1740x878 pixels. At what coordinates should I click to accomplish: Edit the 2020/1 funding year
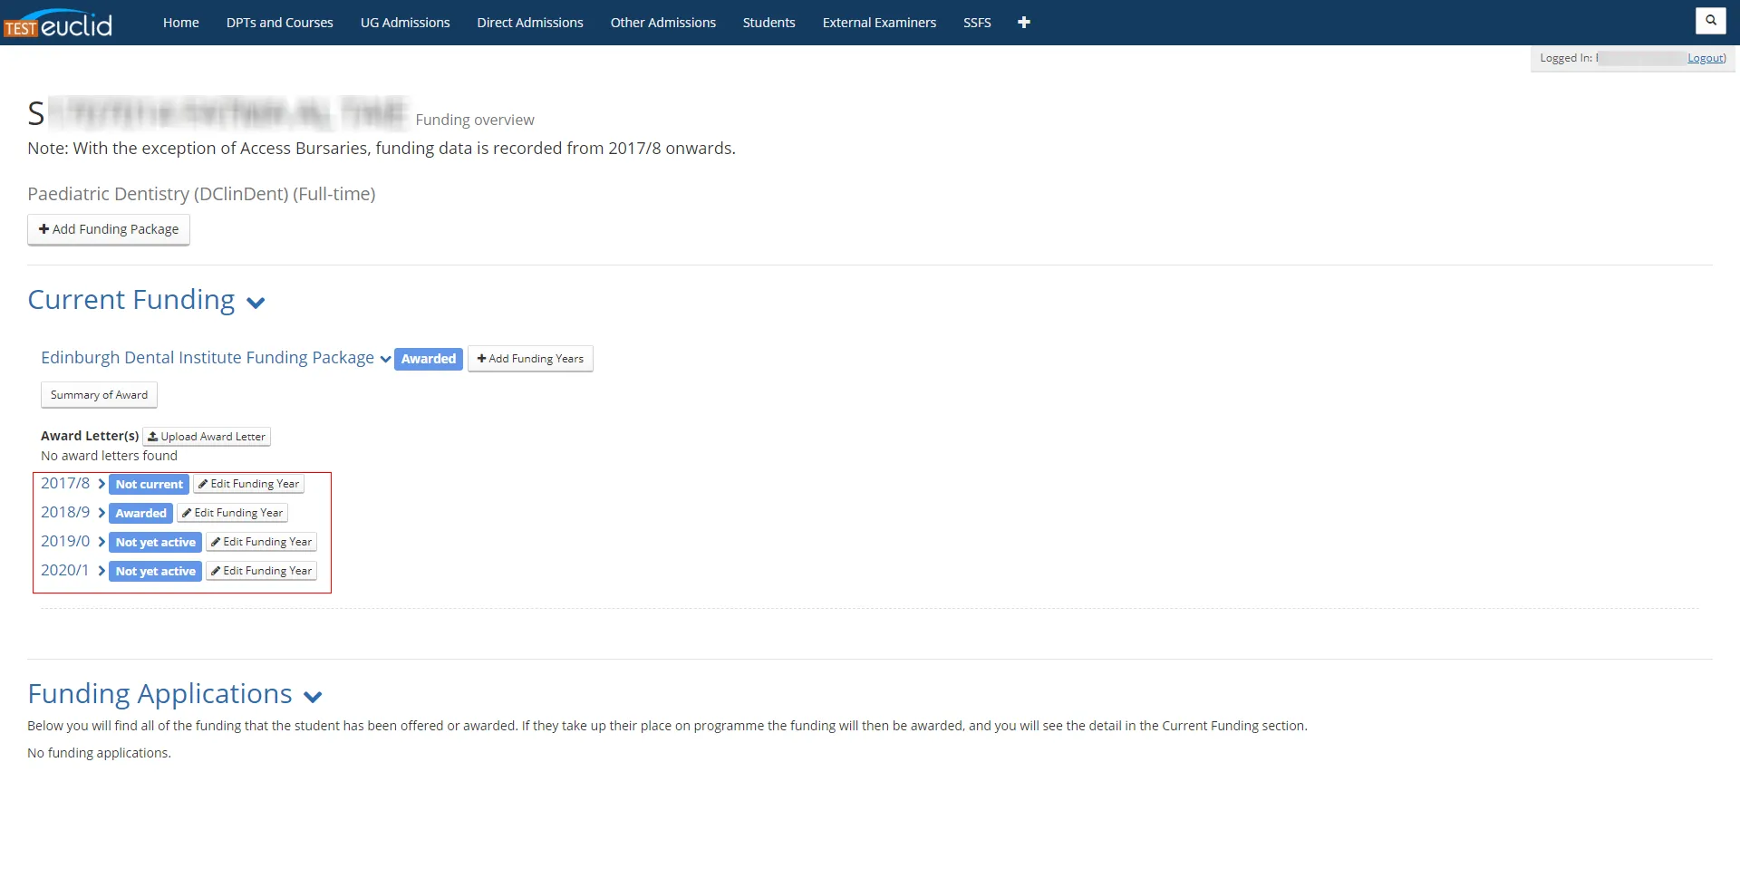coord(261,572)
